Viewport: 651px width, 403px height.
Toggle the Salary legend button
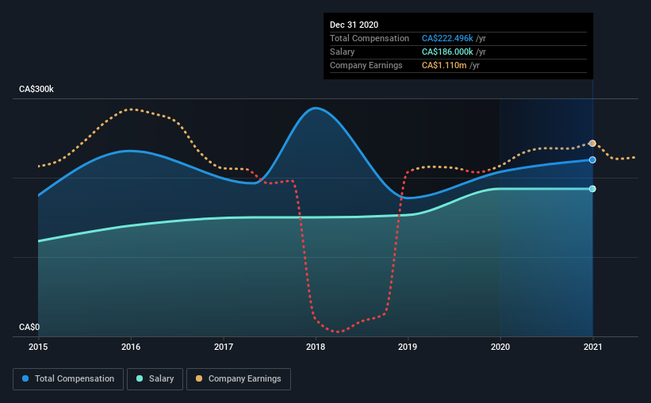point(155,379)
